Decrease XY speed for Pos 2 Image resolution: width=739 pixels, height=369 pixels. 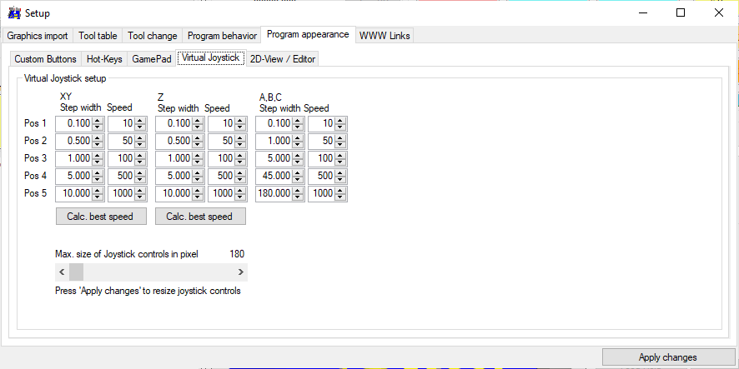(141, 144)
